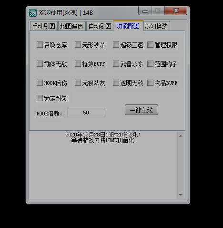Switch to the 手动刷图 tab
The width and height of the screenshot is (223, 228).
[x=44, y=26]
